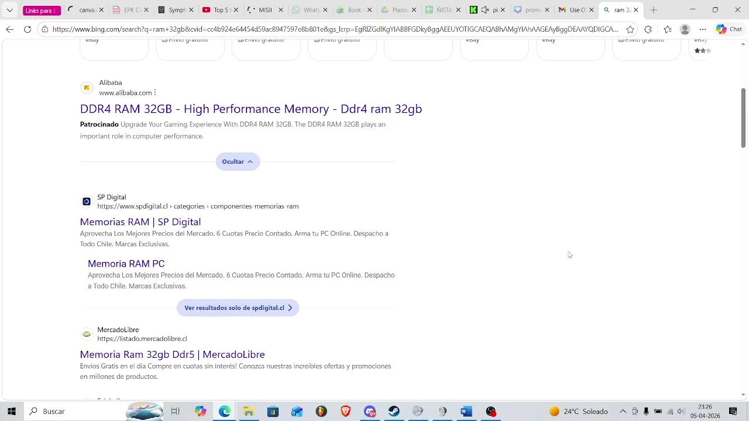Click 'Ver resultados solo de spdigital.cl' button
This screenshot has height=421, width=749.
(238, 308)
